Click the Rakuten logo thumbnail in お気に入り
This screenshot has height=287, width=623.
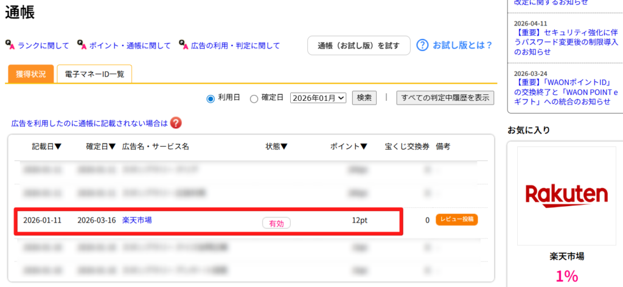point(566,196)
